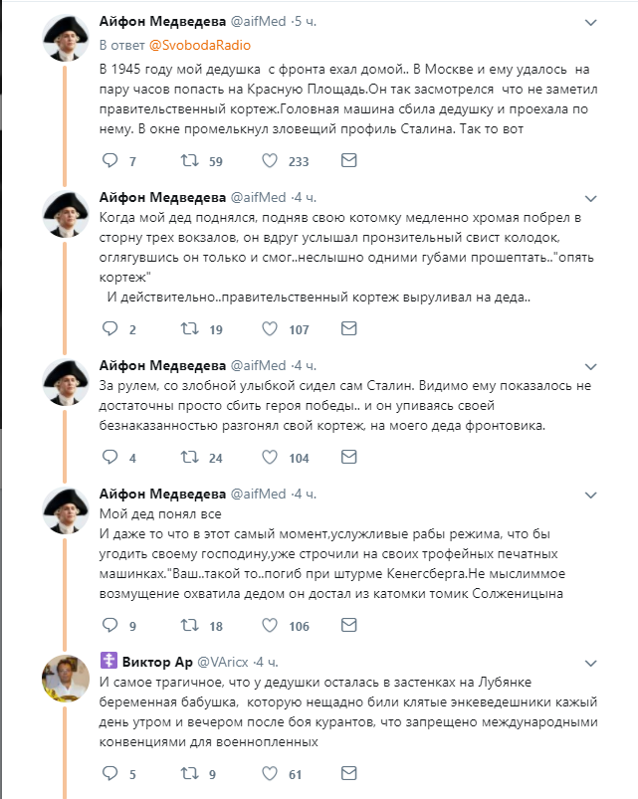Open chevron menu on the second tweet
Screen dimensions: 638x799
coord(590,199)
